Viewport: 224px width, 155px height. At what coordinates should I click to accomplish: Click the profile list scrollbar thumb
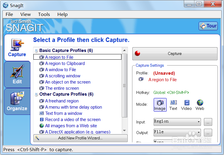click(x=125, y=86)
